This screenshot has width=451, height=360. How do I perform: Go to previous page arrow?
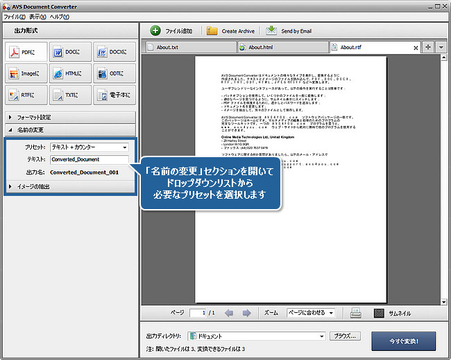(x=229, y=313)
